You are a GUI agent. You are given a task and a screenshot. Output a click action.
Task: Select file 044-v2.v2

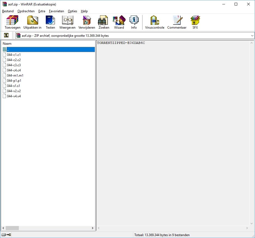pyautogui.click(x=14, y=91)
